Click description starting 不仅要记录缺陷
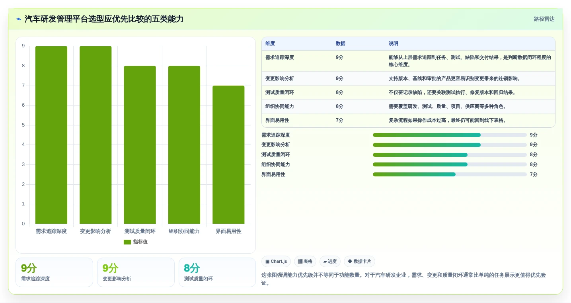Screen dimensions: 571x303 [x=452, y=92]
